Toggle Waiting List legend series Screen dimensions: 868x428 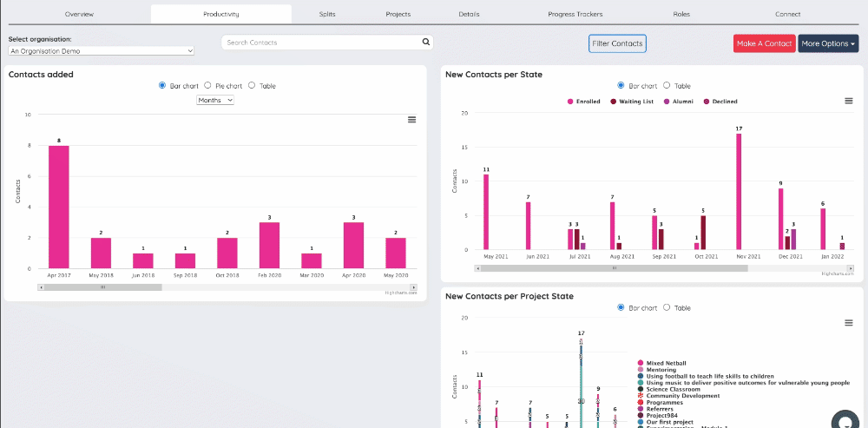632,102
